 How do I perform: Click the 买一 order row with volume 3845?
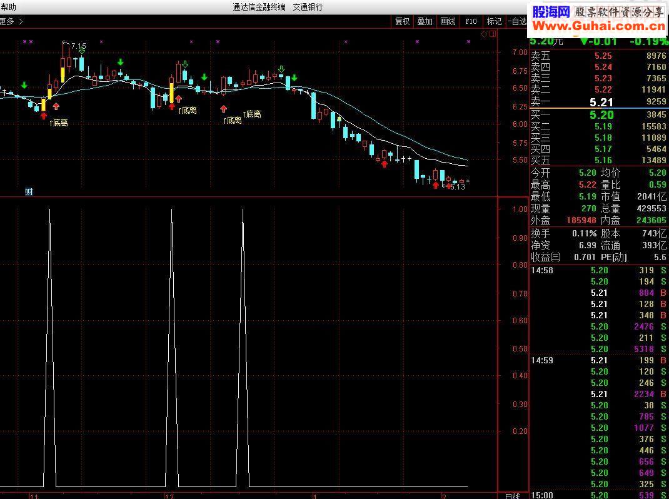[598, 114]
